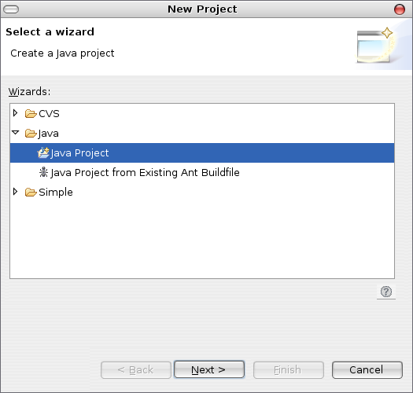The width and height of the screenshot is (413, 393).
Task: Expand the CVS tree node
Action: click(15, 113)
